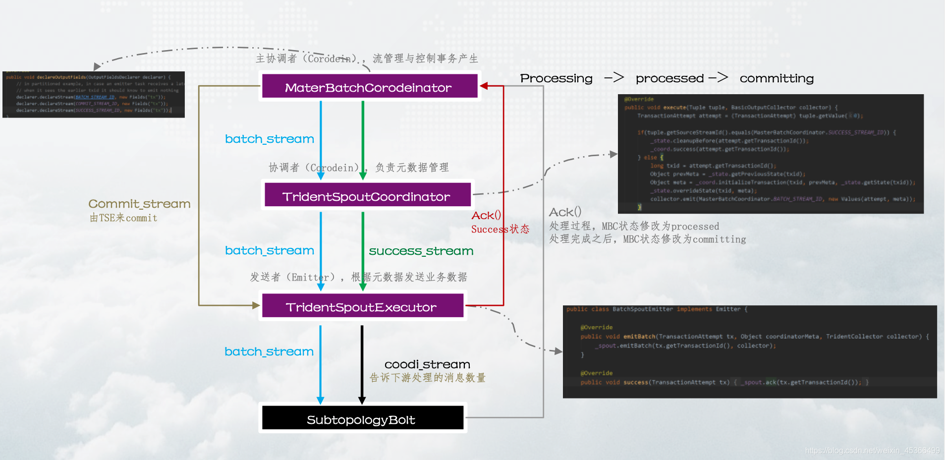
Task: Select the green success_stream label
Action: coord(421,251)
